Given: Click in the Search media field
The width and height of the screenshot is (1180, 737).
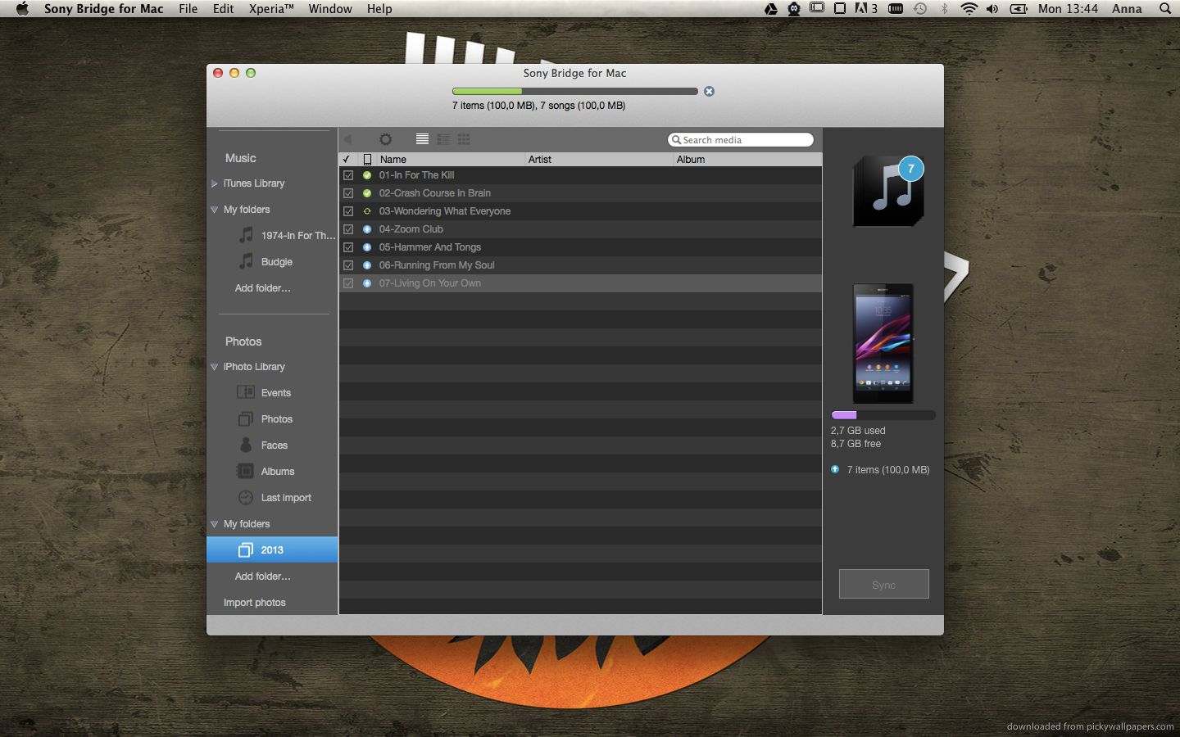Looking at the screenshot, I should tap(741, 140).
